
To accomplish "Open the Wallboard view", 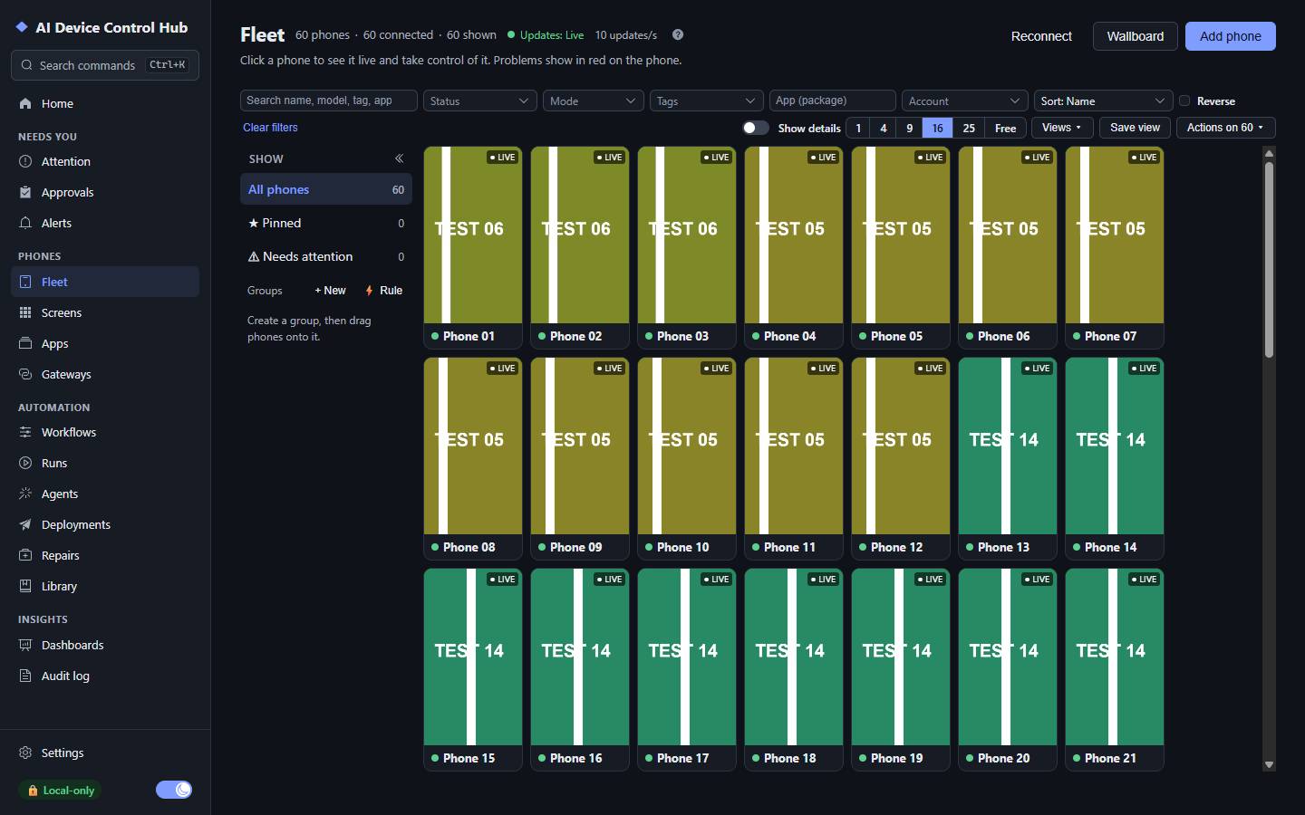I will click(x=1136, y=36).
